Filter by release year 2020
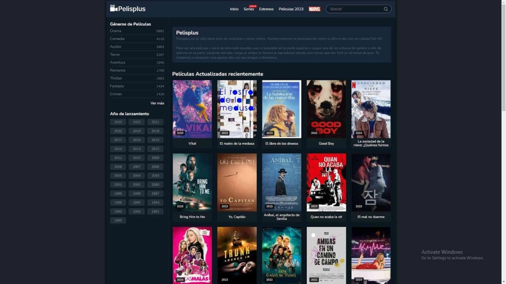Image resolution: width=506 pixels, height=284 pixels. point(118,131)
